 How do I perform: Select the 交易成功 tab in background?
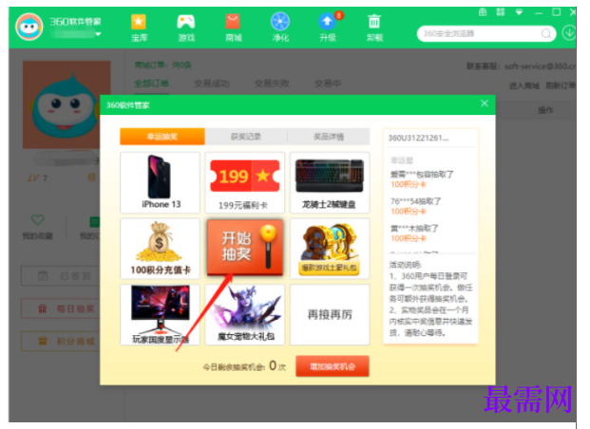click(212, 84)
